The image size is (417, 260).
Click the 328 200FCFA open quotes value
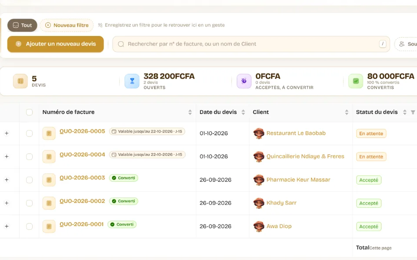169,76
